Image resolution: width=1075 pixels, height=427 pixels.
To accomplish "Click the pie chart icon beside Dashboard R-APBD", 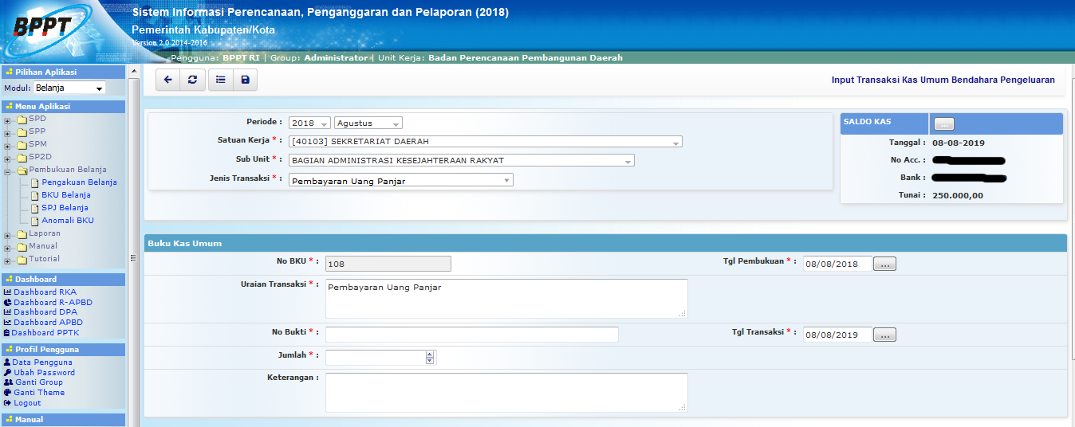I will coord(7,303).
